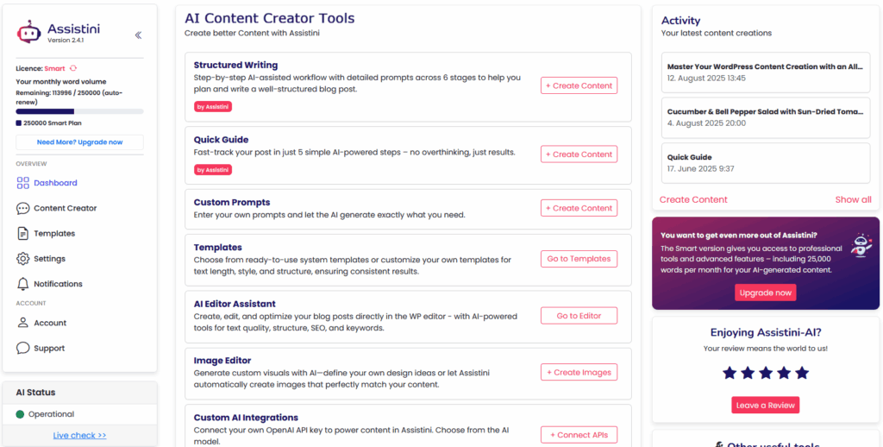This screenshot has height=447, width=883.
Task: Select the fifth review star
Action: [x=802, y=373]
